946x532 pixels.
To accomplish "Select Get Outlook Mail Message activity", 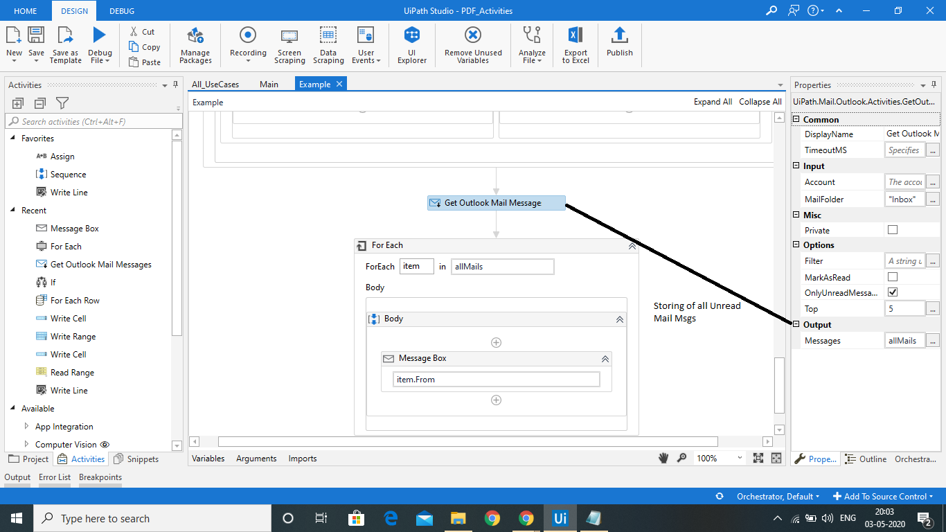I will pyautogui.click(x=496, y=203).
